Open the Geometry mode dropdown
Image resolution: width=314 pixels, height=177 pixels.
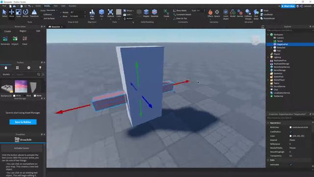click(x=52, y=10)
